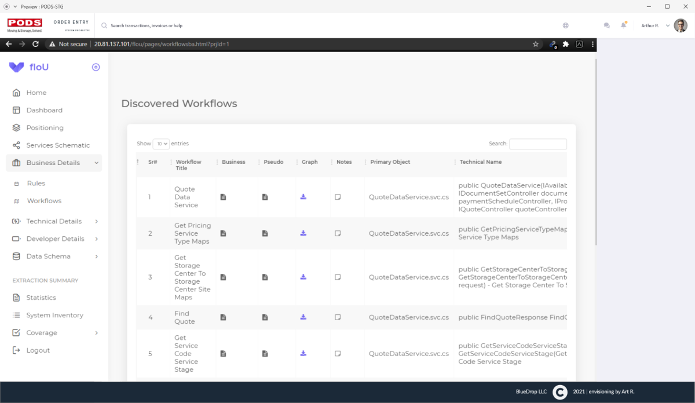Expand the Technical Details section

(54, 221)
